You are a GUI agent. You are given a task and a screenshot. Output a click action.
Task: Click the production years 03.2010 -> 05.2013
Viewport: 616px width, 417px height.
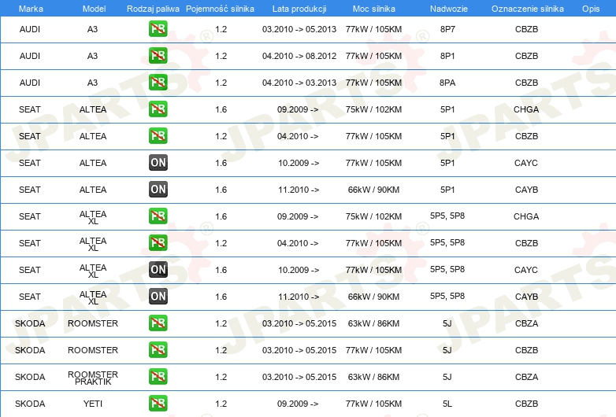[x=299, y=29]
